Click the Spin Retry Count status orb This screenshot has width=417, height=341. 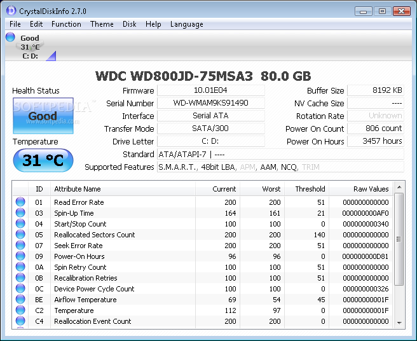(x=20, y=267)
